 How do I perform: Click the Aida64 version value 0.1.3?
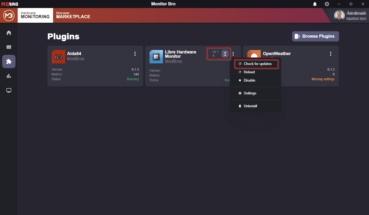click(x=135, y=70)
